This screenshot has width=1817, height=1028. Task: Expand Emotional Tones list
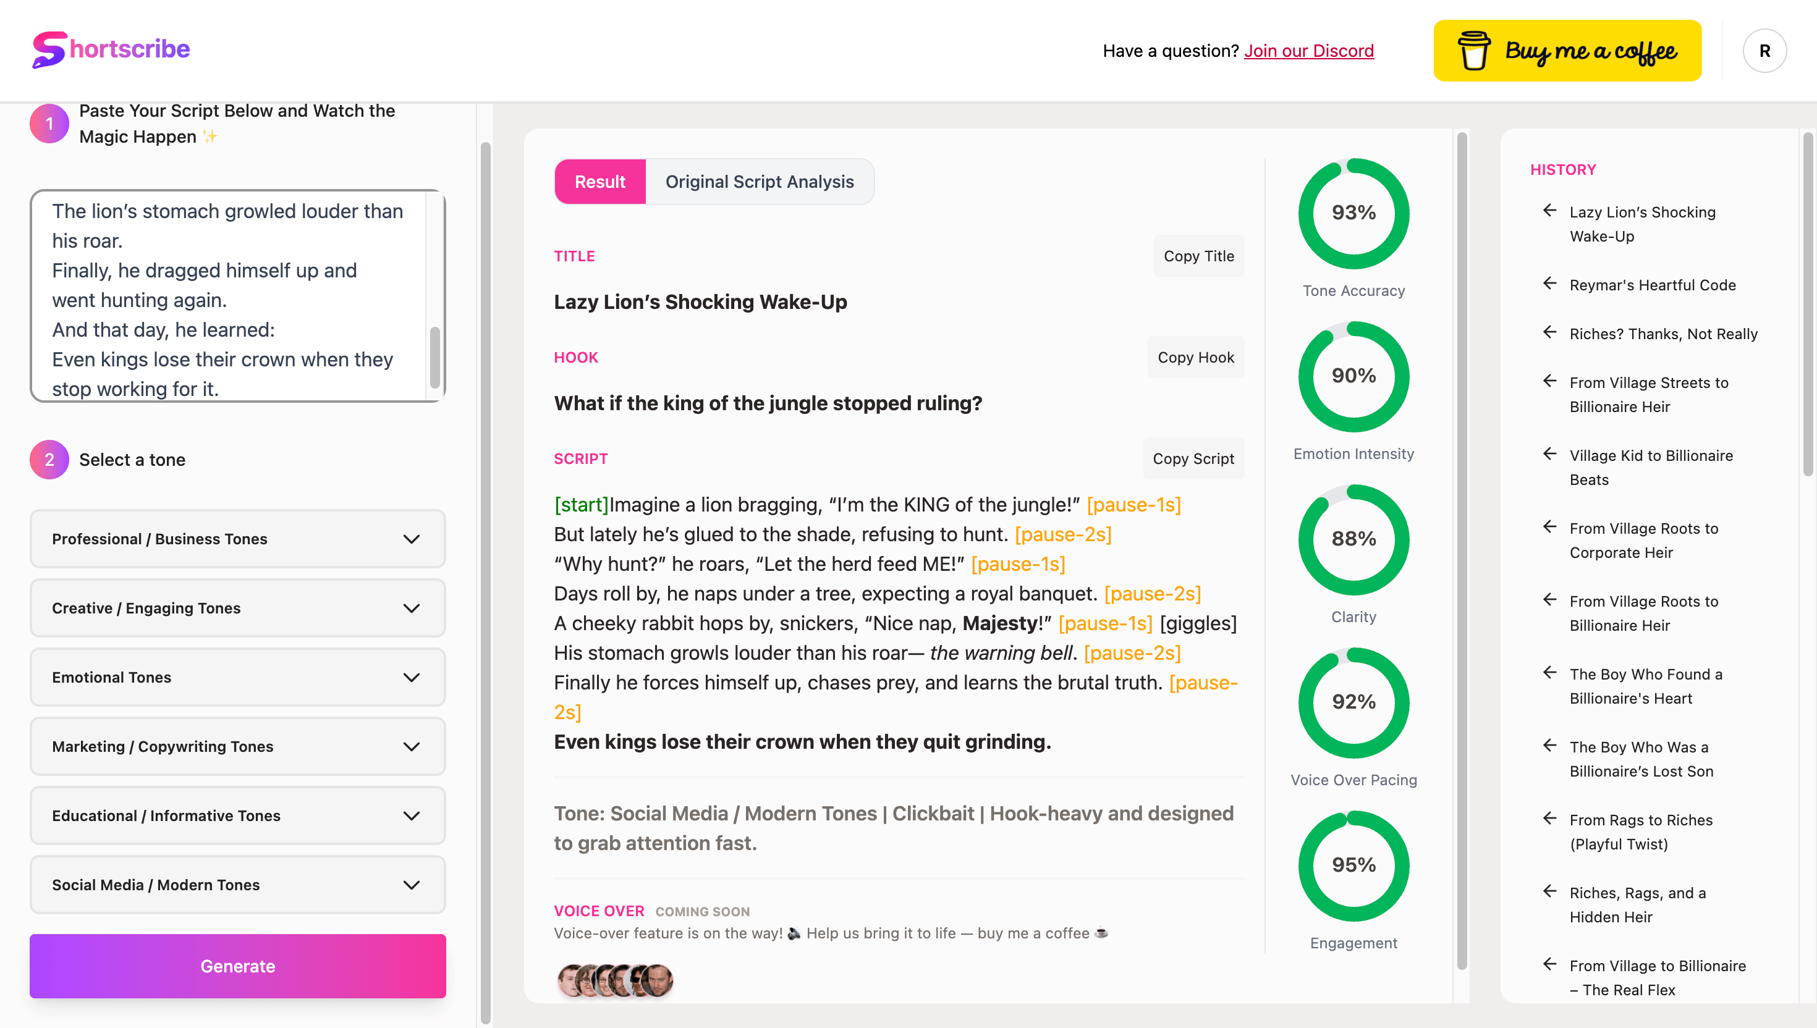click(237, 677)
